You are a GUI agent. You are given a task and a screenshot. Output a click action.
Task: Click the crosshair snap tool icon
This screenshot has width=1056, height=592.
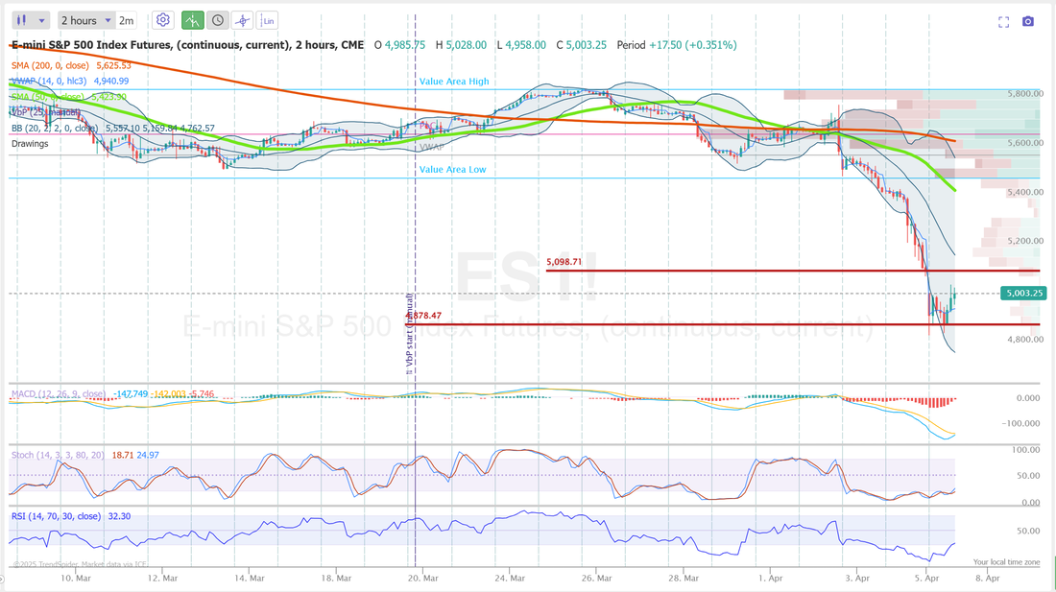243,21
